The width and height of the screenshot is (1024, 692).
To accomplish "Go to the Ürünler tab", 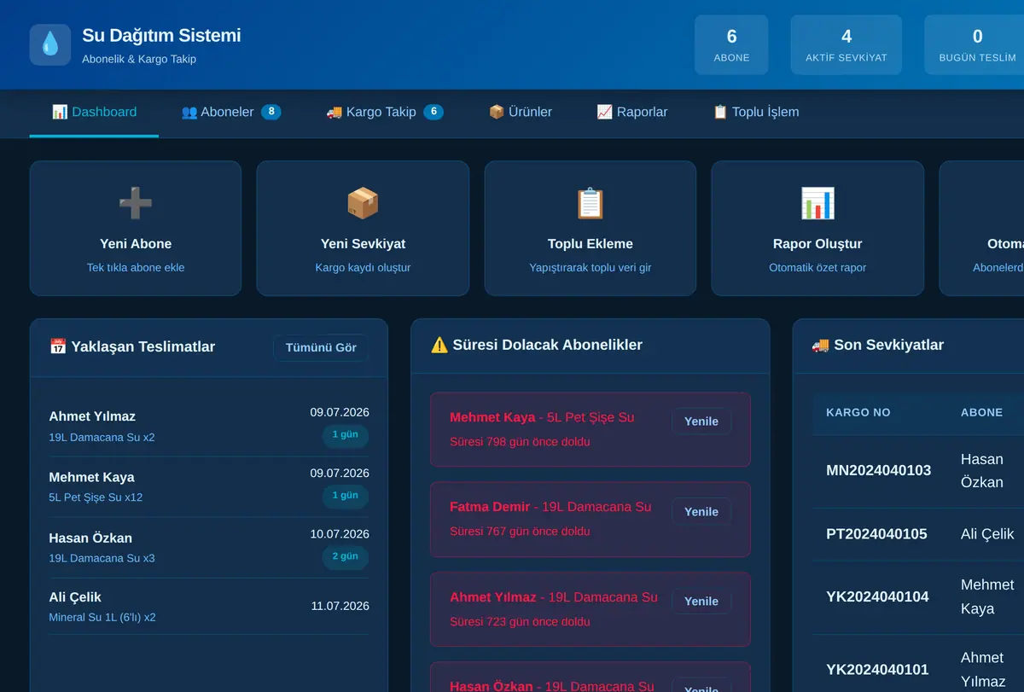I will pos(521,112).
